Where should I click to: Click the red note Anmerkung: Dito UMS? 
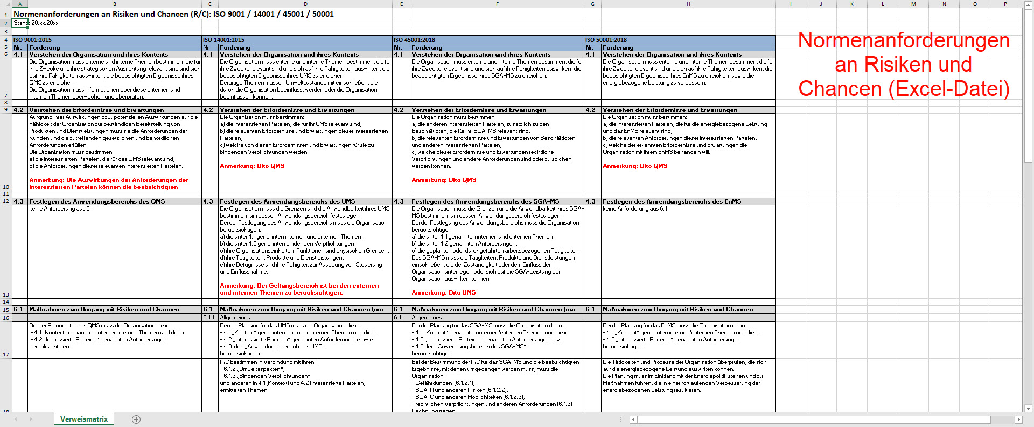click(444, 293)
